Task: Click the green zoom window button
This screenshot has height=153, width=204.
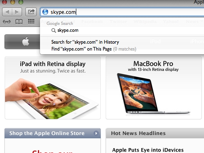Action: pos(21,2)
